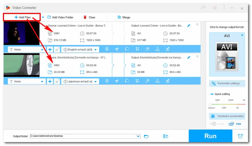Image resolution: width=252 pixels, height=146 pixels.
Task: Add watermark to Domestic na Kanojo video
Action: pos(158,81)
